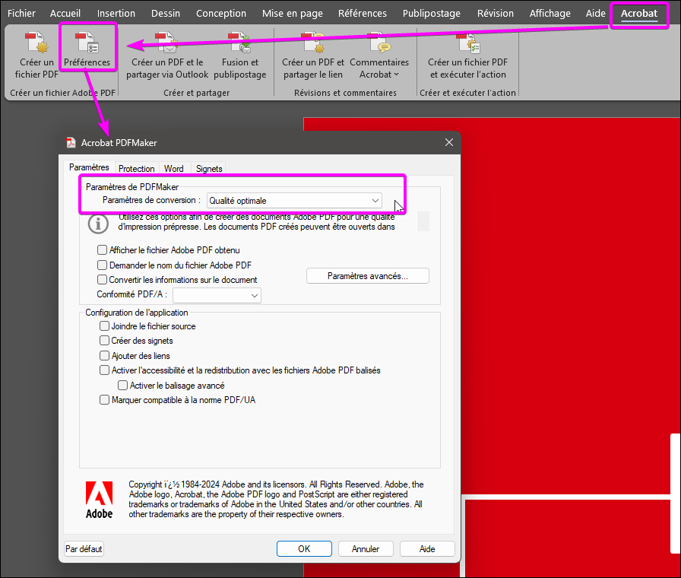Enable Marquer compatible à la norme PDF/UA
681x578 pixels.
click(104, 399)
